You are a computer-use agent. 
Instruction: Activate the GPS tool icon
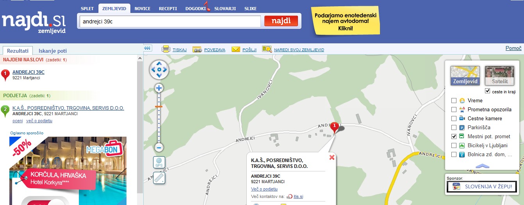(159, 162)
